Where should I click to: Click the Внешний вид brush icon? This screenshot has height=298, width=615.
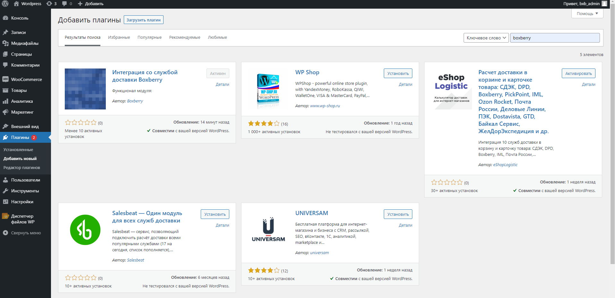point(5,126)
